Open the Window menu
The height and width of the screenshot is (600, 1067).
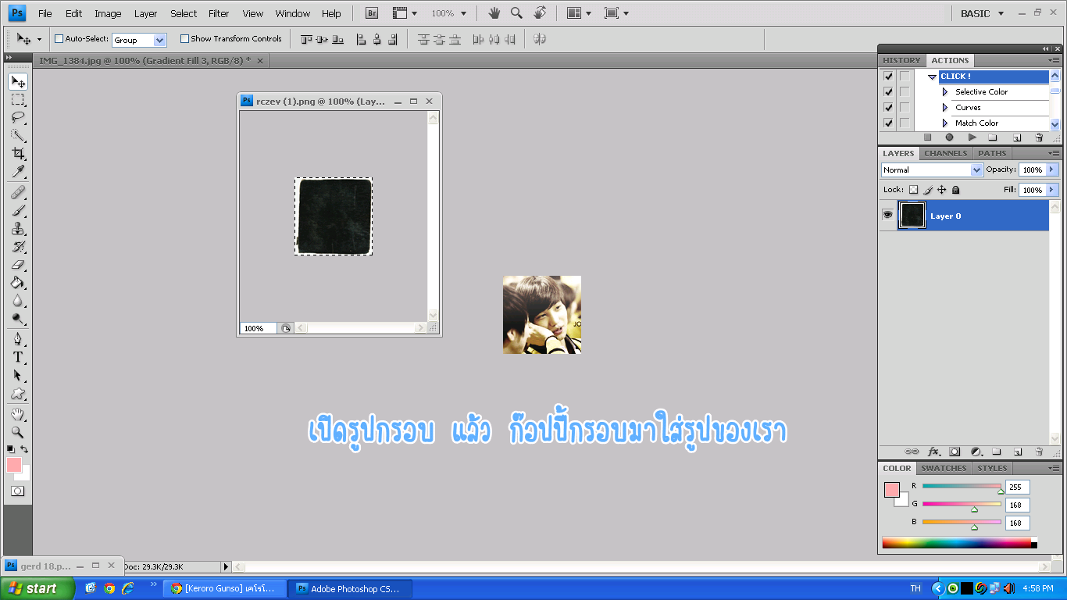click(293, 13)
